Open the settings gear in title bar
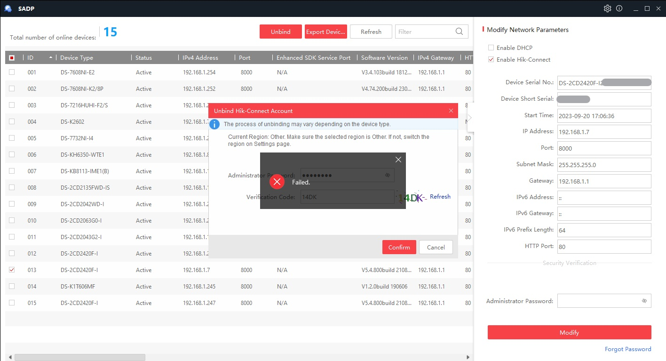This screenshot has width=666, height=361. point(607,8)
